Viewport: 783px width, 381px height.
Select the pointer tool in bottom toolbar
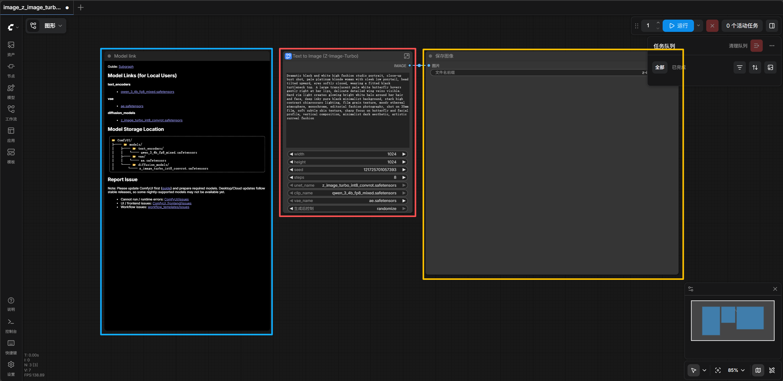pos(694,370)
